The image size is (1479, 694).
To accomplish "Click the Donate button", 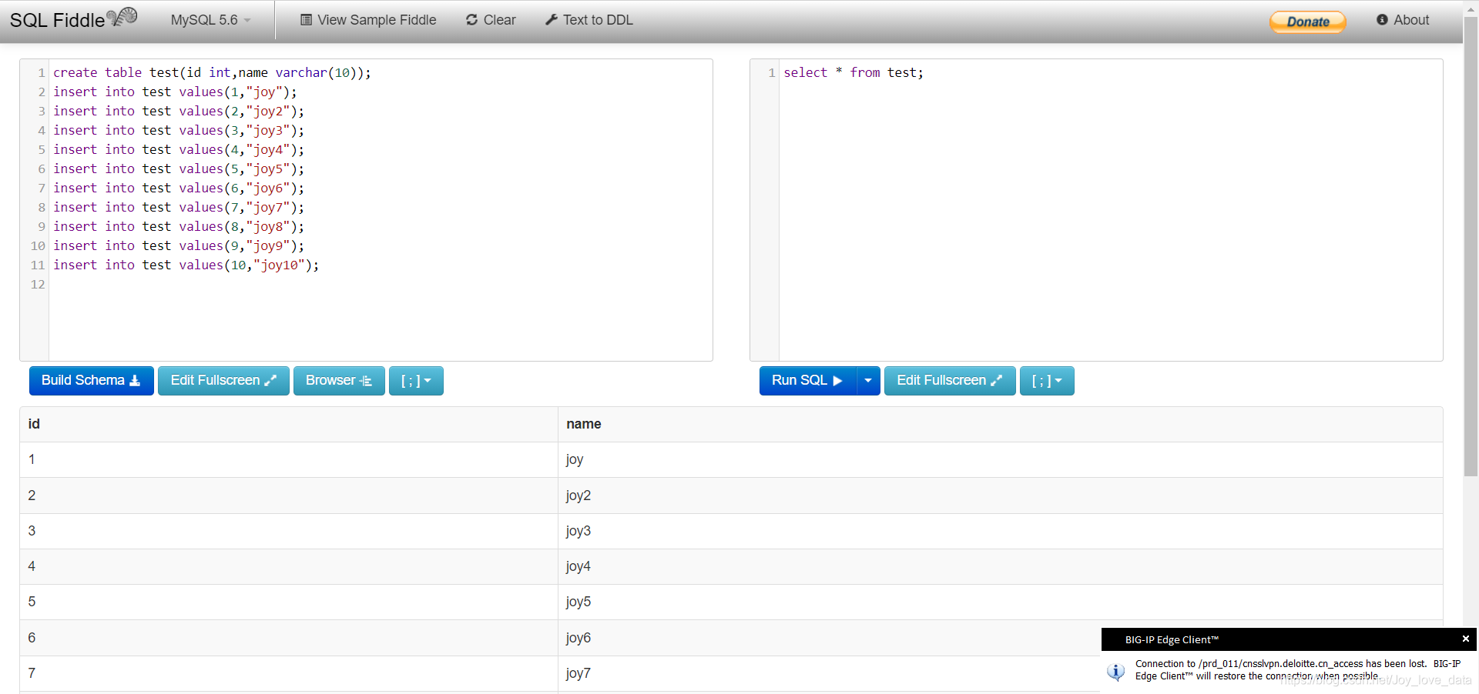I will [1308, 22].
